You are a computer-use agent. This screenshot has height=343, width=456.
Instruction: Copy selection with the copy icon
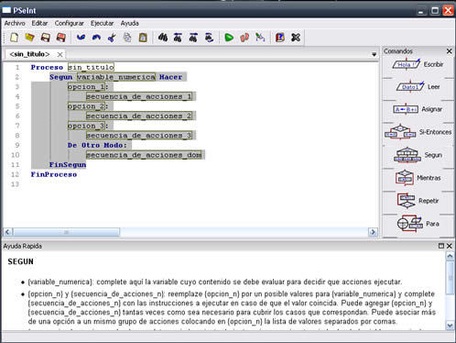pyautogui.click(x=127, y=38)
